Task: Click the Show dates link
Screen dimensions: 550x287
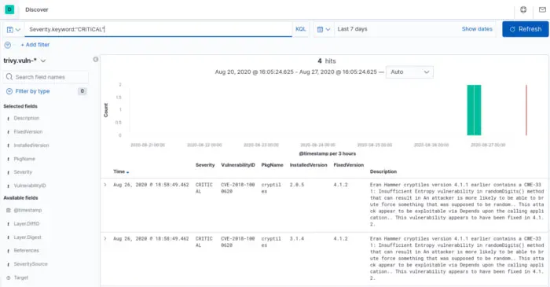Action: click(477, 29)
